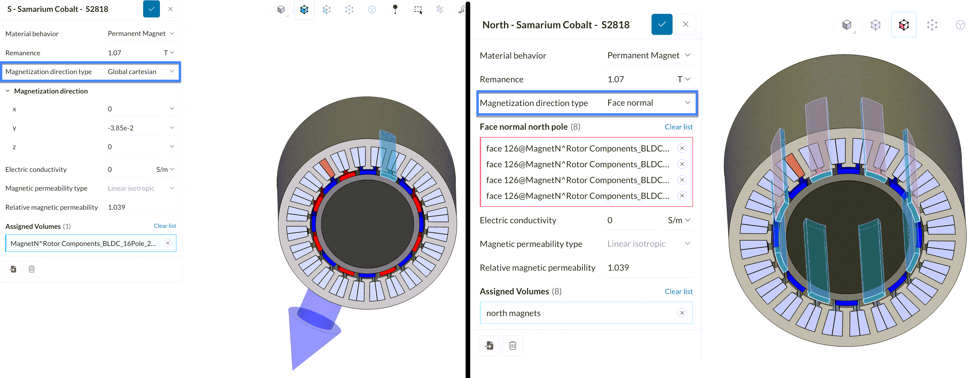Click the trash icon under S - Samarium Cobalt panel
Viewport: 974px width, 378px height.
pos(32,269)
